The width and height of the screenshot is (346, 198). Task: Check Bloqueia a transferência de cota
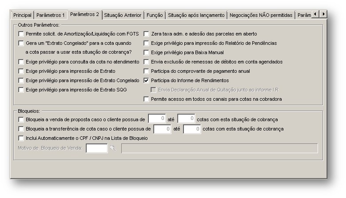click(x=21, y=129)
